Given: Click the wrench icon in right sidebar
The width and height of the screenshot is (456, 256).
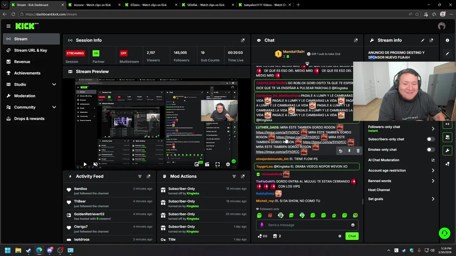Looking at the screenshot, I should 447,150.
